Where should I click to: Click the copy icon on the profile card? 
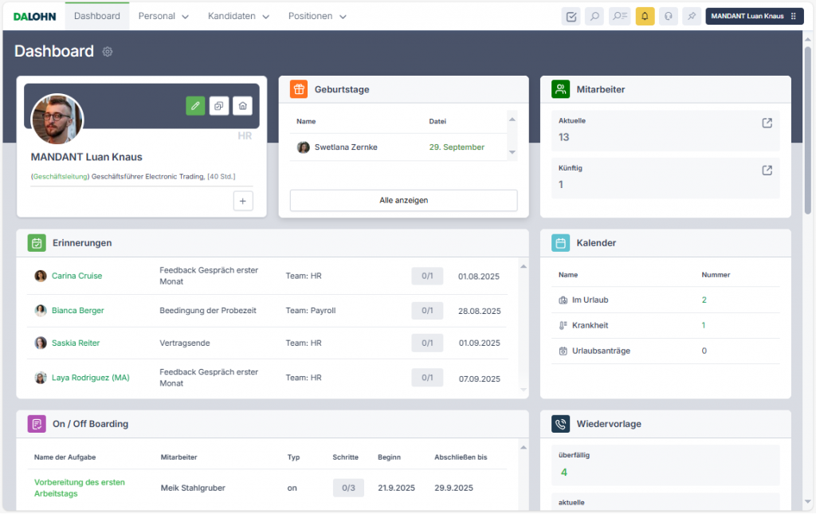(219, 105)
